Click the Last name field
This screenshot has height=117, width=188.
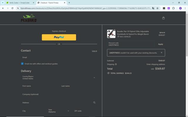[x=78, y=86]
